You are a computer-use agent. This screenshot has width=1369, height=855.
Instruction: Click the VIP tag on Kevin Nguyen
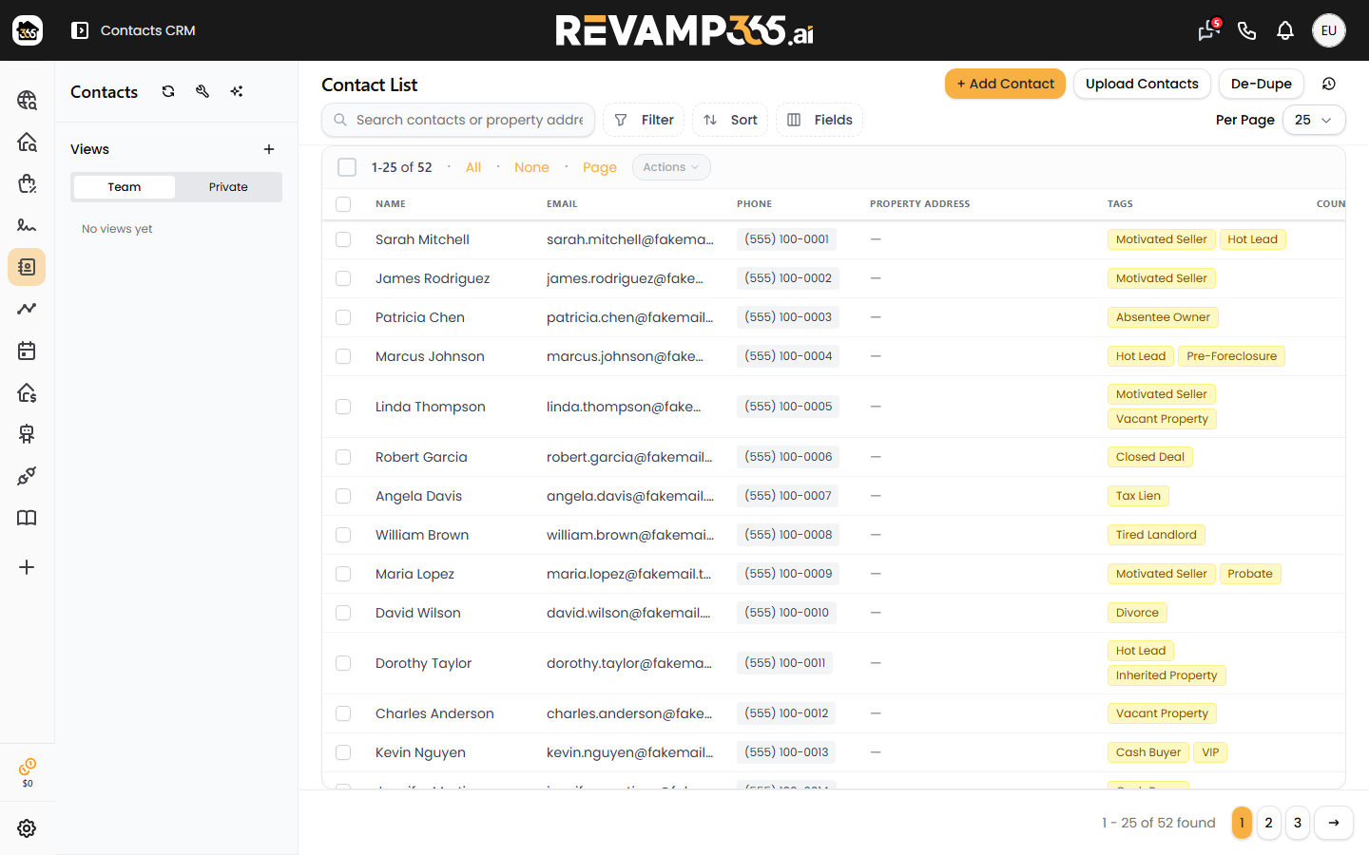tap(1210, 752)
